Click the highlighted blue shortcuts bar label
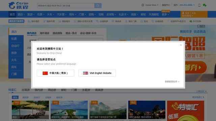 point(17,21)
